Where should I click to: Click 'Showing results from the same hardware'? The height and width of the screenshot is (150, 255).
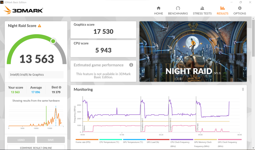36,101
